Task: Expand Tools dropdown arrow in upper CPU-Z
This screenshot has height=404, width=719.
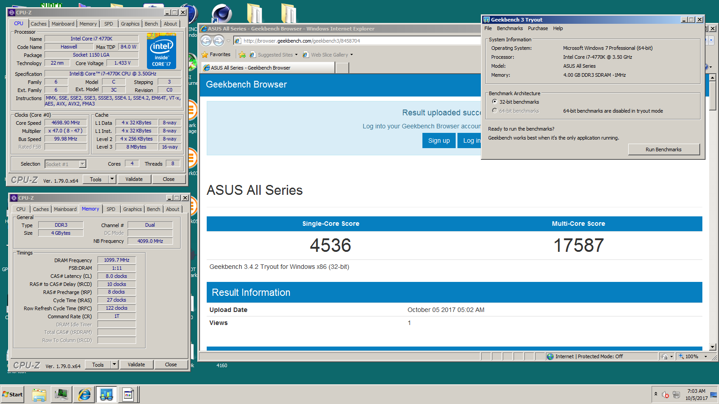Action: point(112,179)
